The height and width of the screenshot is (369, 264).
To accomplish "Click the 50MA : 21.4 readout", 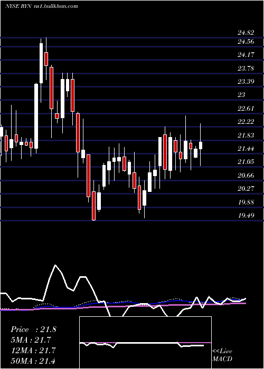I will (x=33, y=361).
